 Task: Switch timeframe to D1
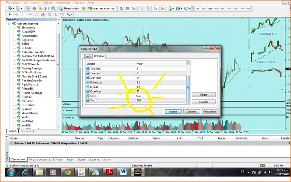(x=235, y=8)
